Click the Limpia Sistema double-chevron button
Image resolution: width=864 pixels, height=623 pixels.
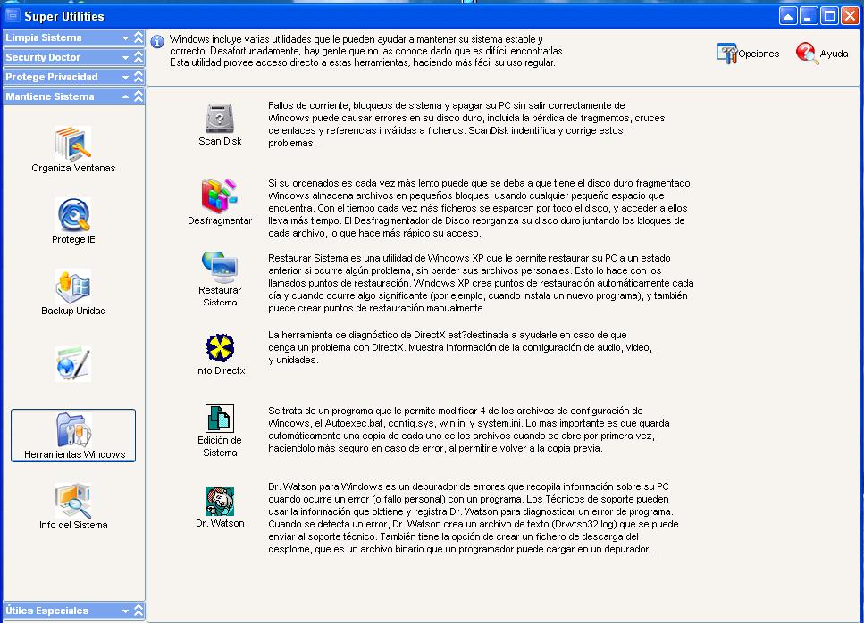(138, 37)
